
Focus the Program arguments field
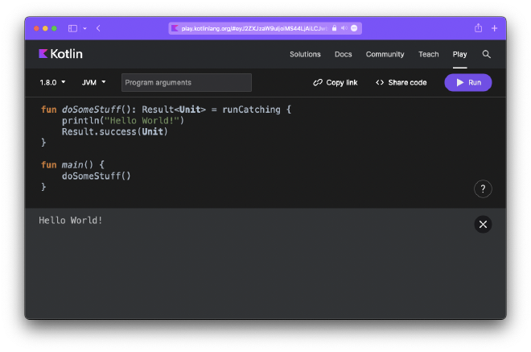click(186, 82)
